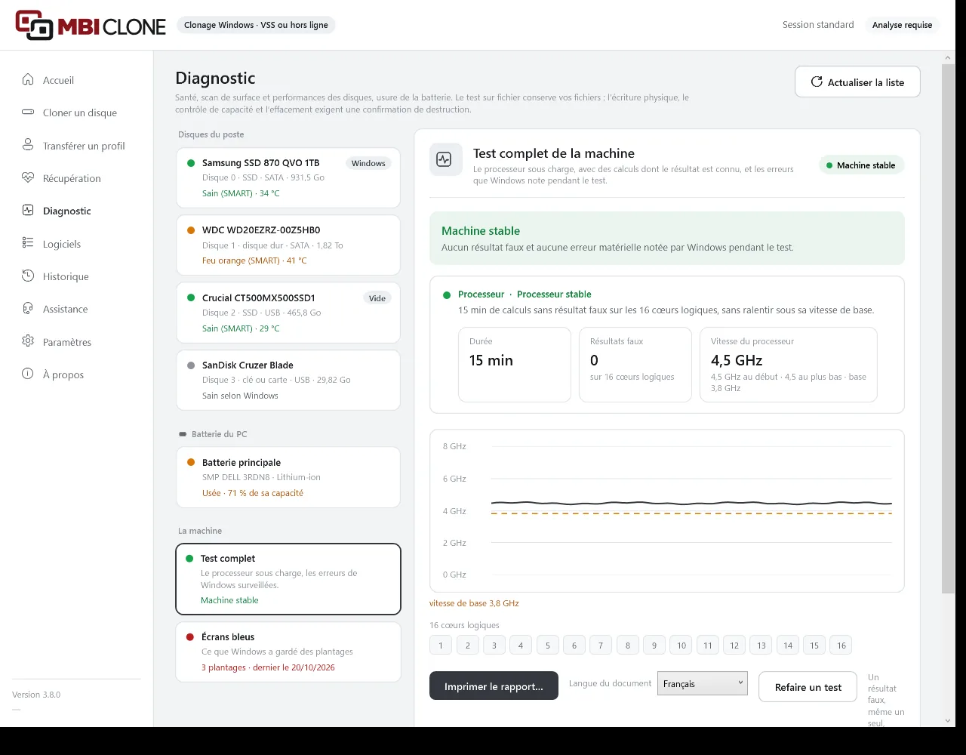Go to Cloner un disque
The image size is (966, 755).
point(78,112)
